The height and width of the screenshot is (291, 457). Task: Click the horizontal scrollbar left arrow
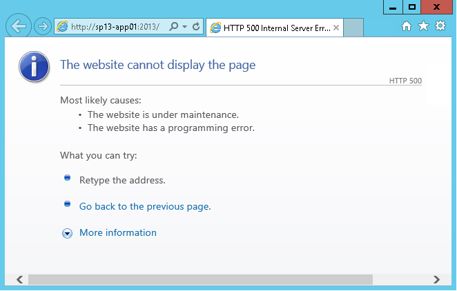[20, 280]
